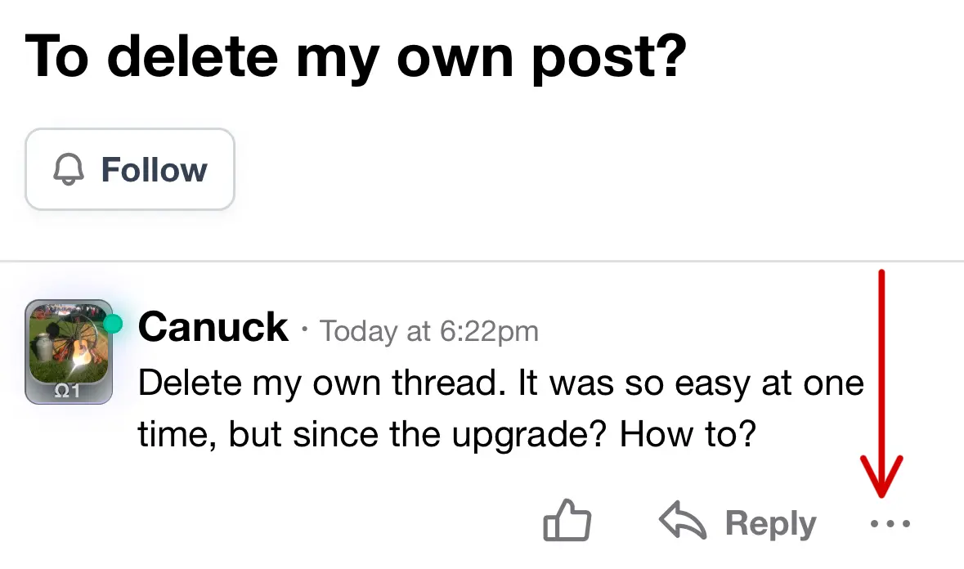Open the three-dot more options menu
964x569 pixels.
click(890, 523)
